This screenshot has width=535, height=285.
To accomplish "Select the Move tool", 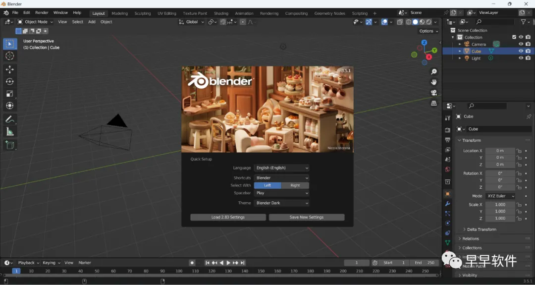I will [10, 69].
